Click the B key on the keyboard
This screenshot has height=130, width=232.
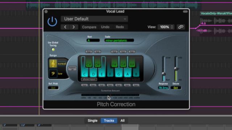(x=136, y=74)
